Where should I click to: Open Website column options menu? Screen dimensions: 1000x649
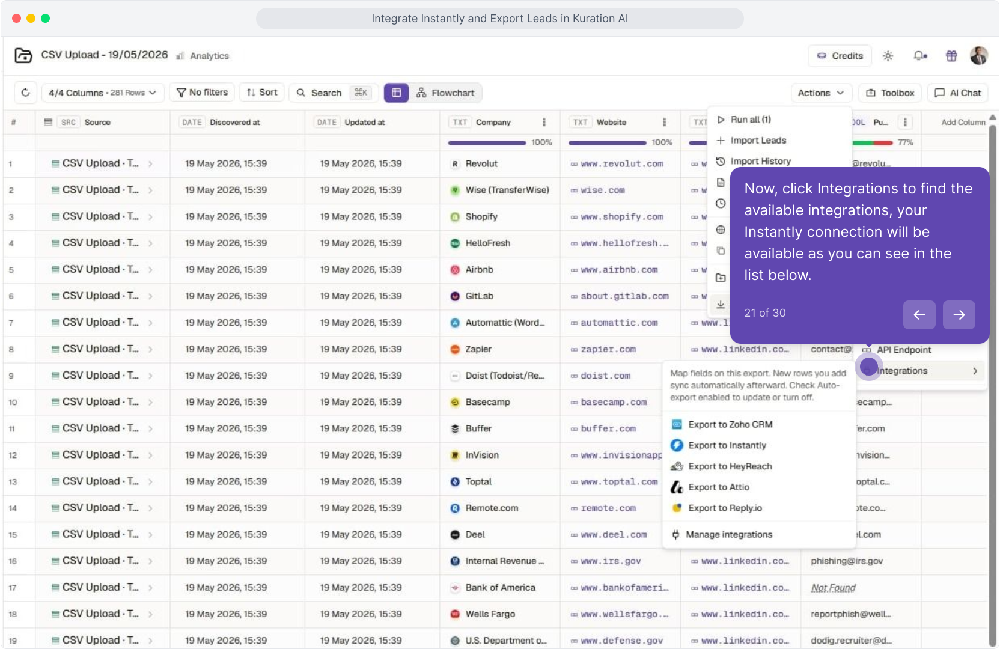coord(664,122)
